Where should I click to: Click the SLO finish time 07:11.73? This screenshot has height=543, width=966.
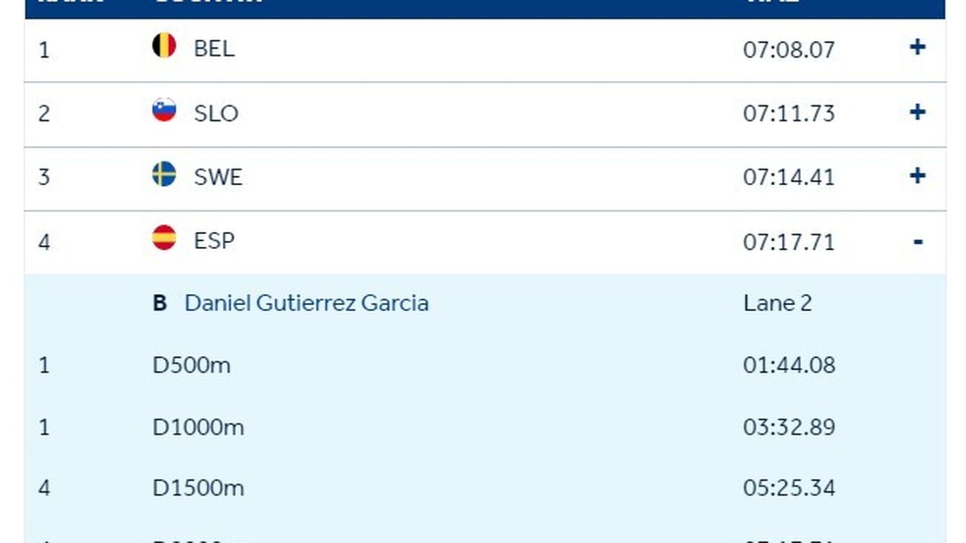point(788,113)
